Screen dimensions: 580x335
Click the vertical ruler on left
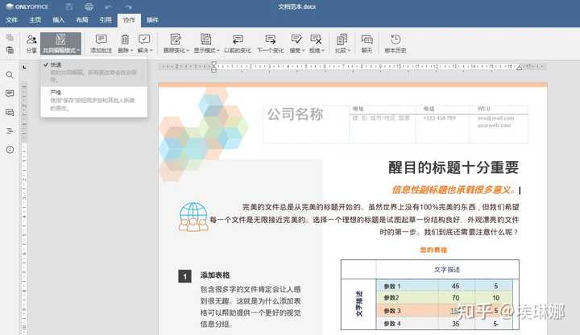pos(24,207)
